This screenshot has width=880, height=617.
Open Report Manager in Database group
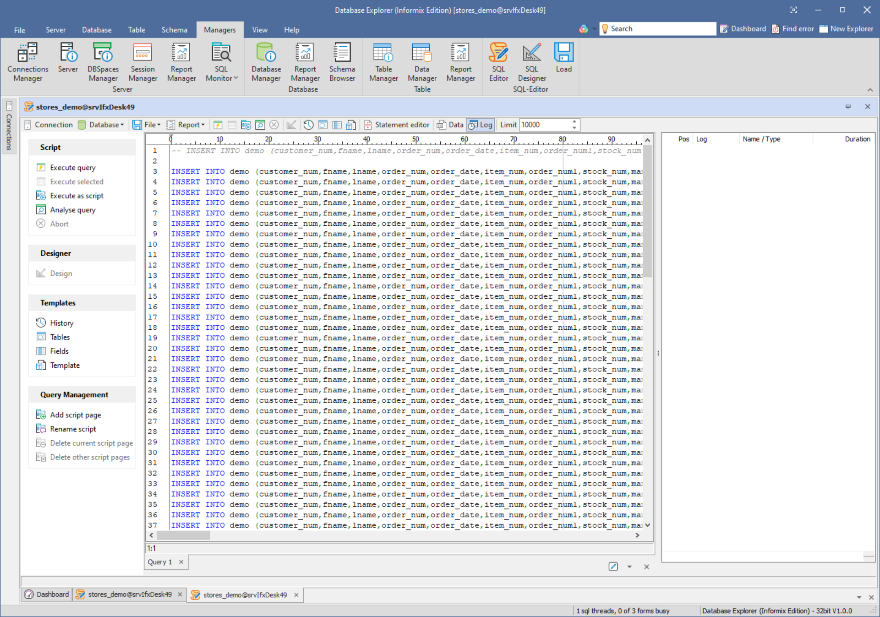[x=305, y=62]
